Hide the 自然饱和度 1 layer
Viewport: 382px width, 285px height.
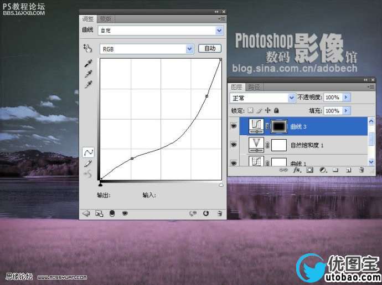(x=234, y=145)
